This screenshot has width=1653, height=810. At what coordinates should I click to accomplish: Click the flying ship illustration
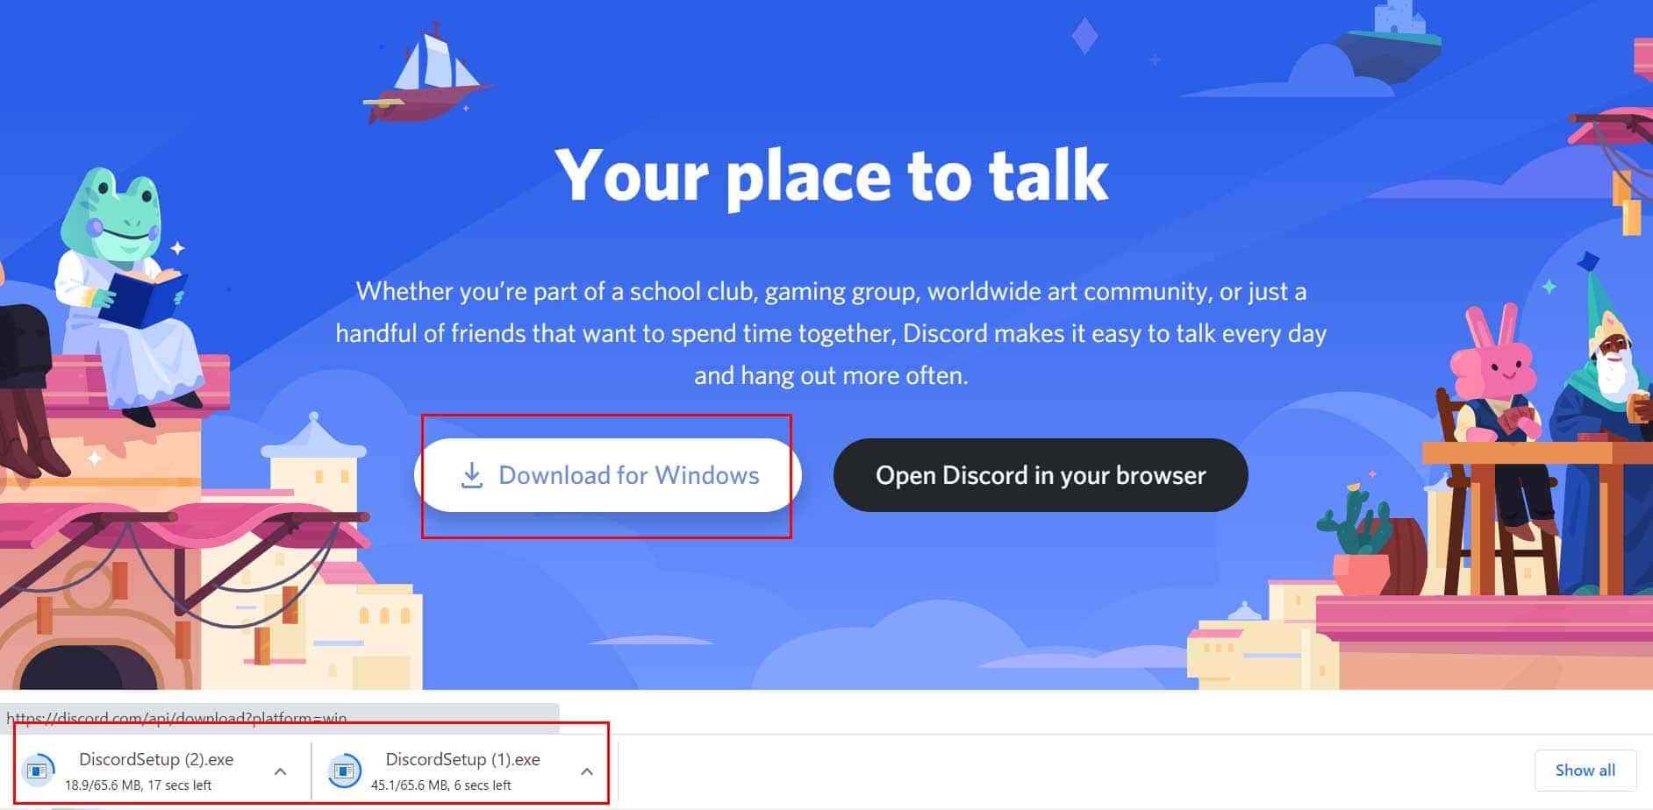pos(426,74)
